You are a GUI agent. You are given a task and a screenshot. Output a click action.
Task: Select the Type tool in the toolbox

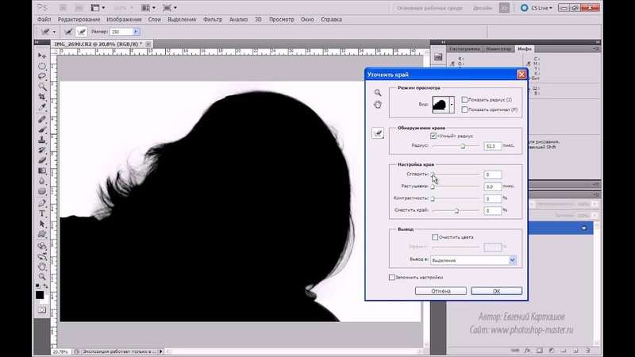(41, 213)
